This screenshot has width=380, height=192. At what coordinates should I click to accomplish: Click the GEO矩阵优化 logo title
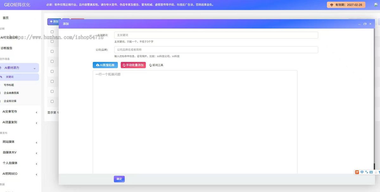pos(17,5)
